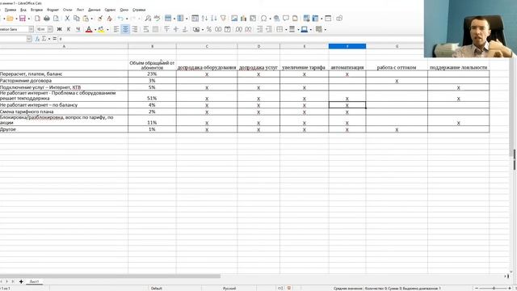Viewport: 517px width, 291px height.
Task: Click the Format as Percent icon
Action: pyautogui.click(x=208, y=29)
